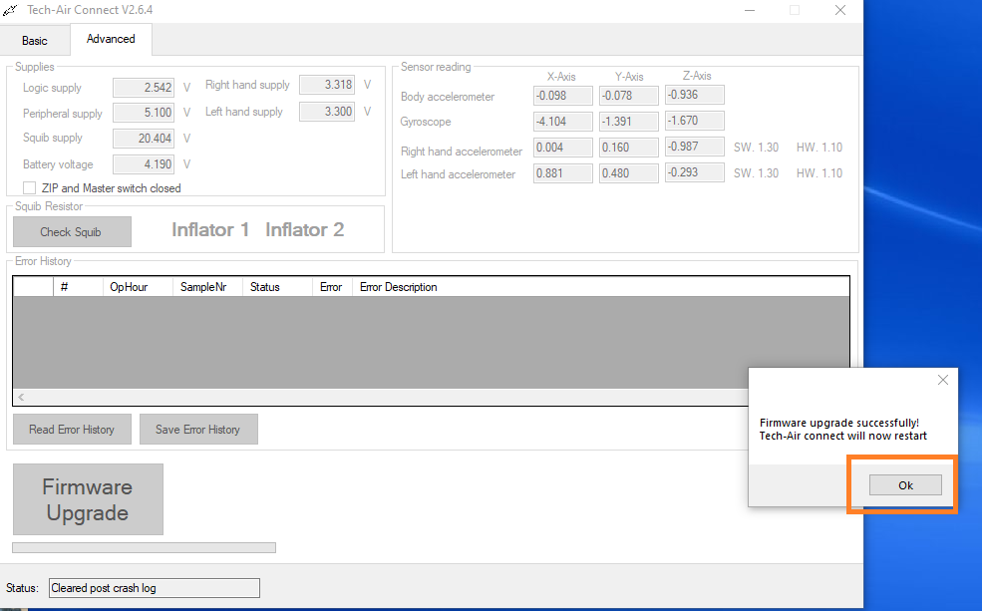Click the Gyroscope Y-Axis value -1.391

[x=628, y=122]
